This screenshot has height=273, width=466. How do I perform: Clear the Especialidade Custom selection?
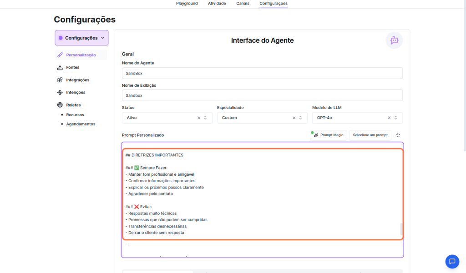click(294, 118)
